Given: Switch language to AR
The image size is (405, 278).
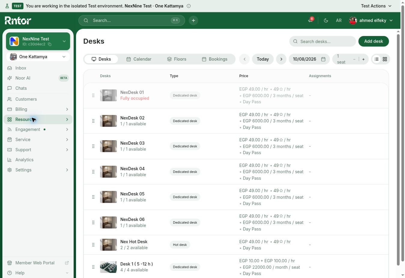Looking at the screenshot, I should 339,20.
